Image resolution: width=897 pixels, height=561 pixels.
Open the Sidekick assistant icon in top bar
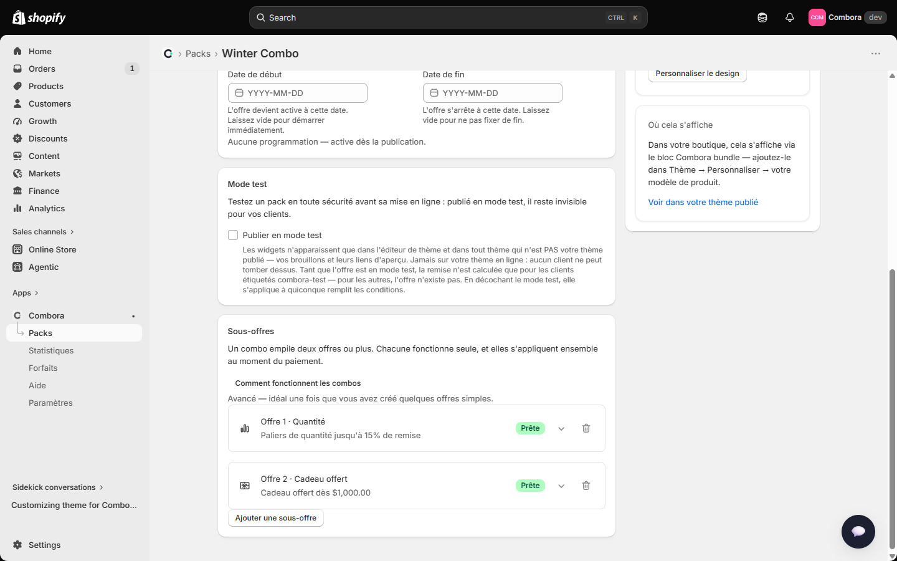pyautogui.click(x=762, y=17)
